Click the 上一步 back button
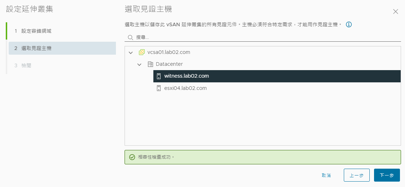 point(357,175)
